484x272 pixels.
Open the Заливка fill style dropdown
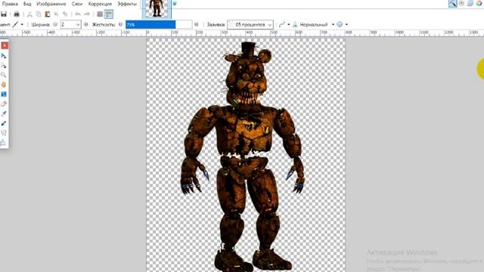250,24
